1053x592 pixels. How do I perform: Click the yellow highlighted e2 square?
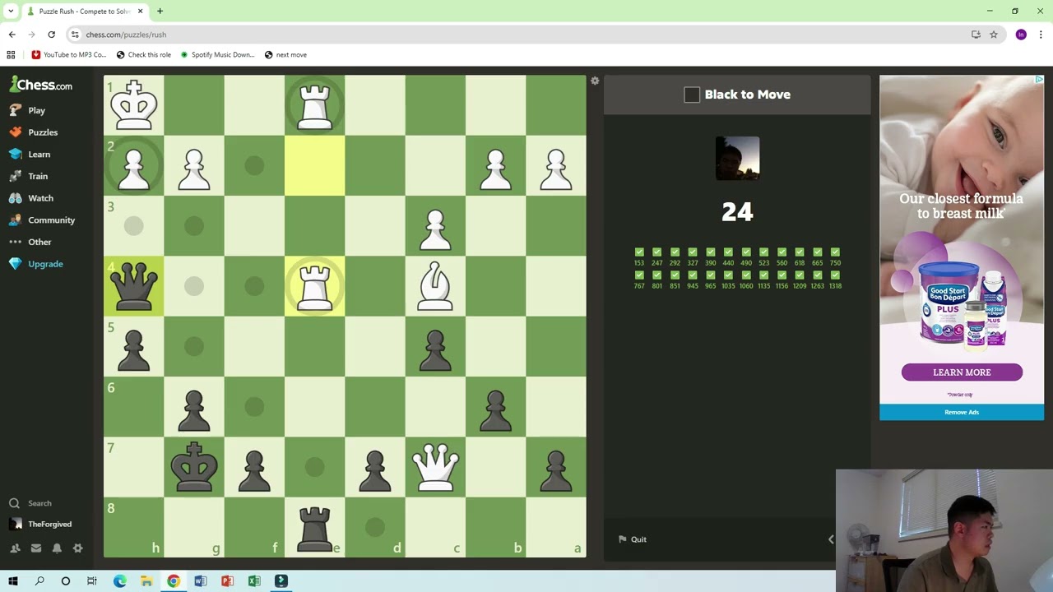tap(314, 165)
